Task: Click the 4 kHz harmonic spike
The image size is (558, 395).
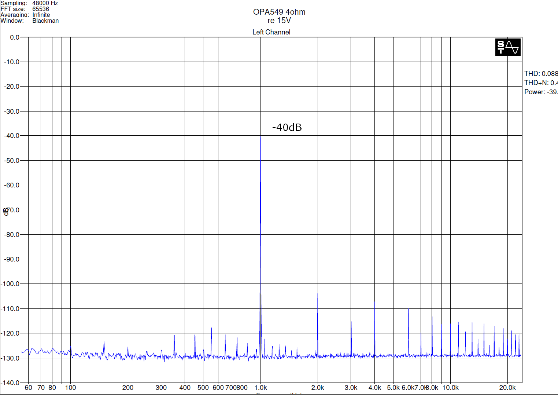Action: (x=375, y=329)
